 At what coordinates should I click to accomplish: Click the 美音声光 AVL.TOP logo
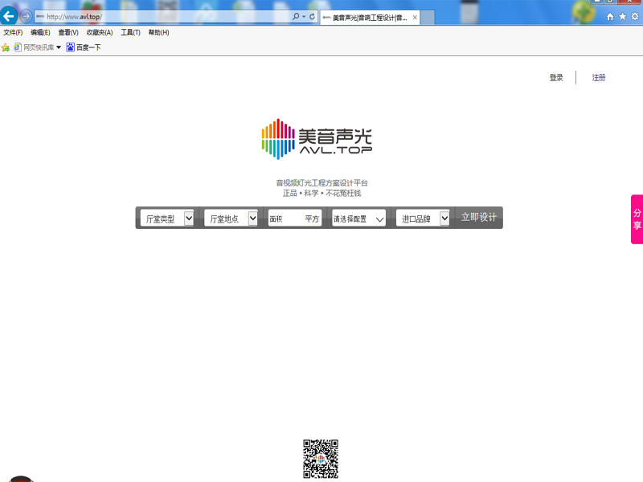click(x=317, y=139)
